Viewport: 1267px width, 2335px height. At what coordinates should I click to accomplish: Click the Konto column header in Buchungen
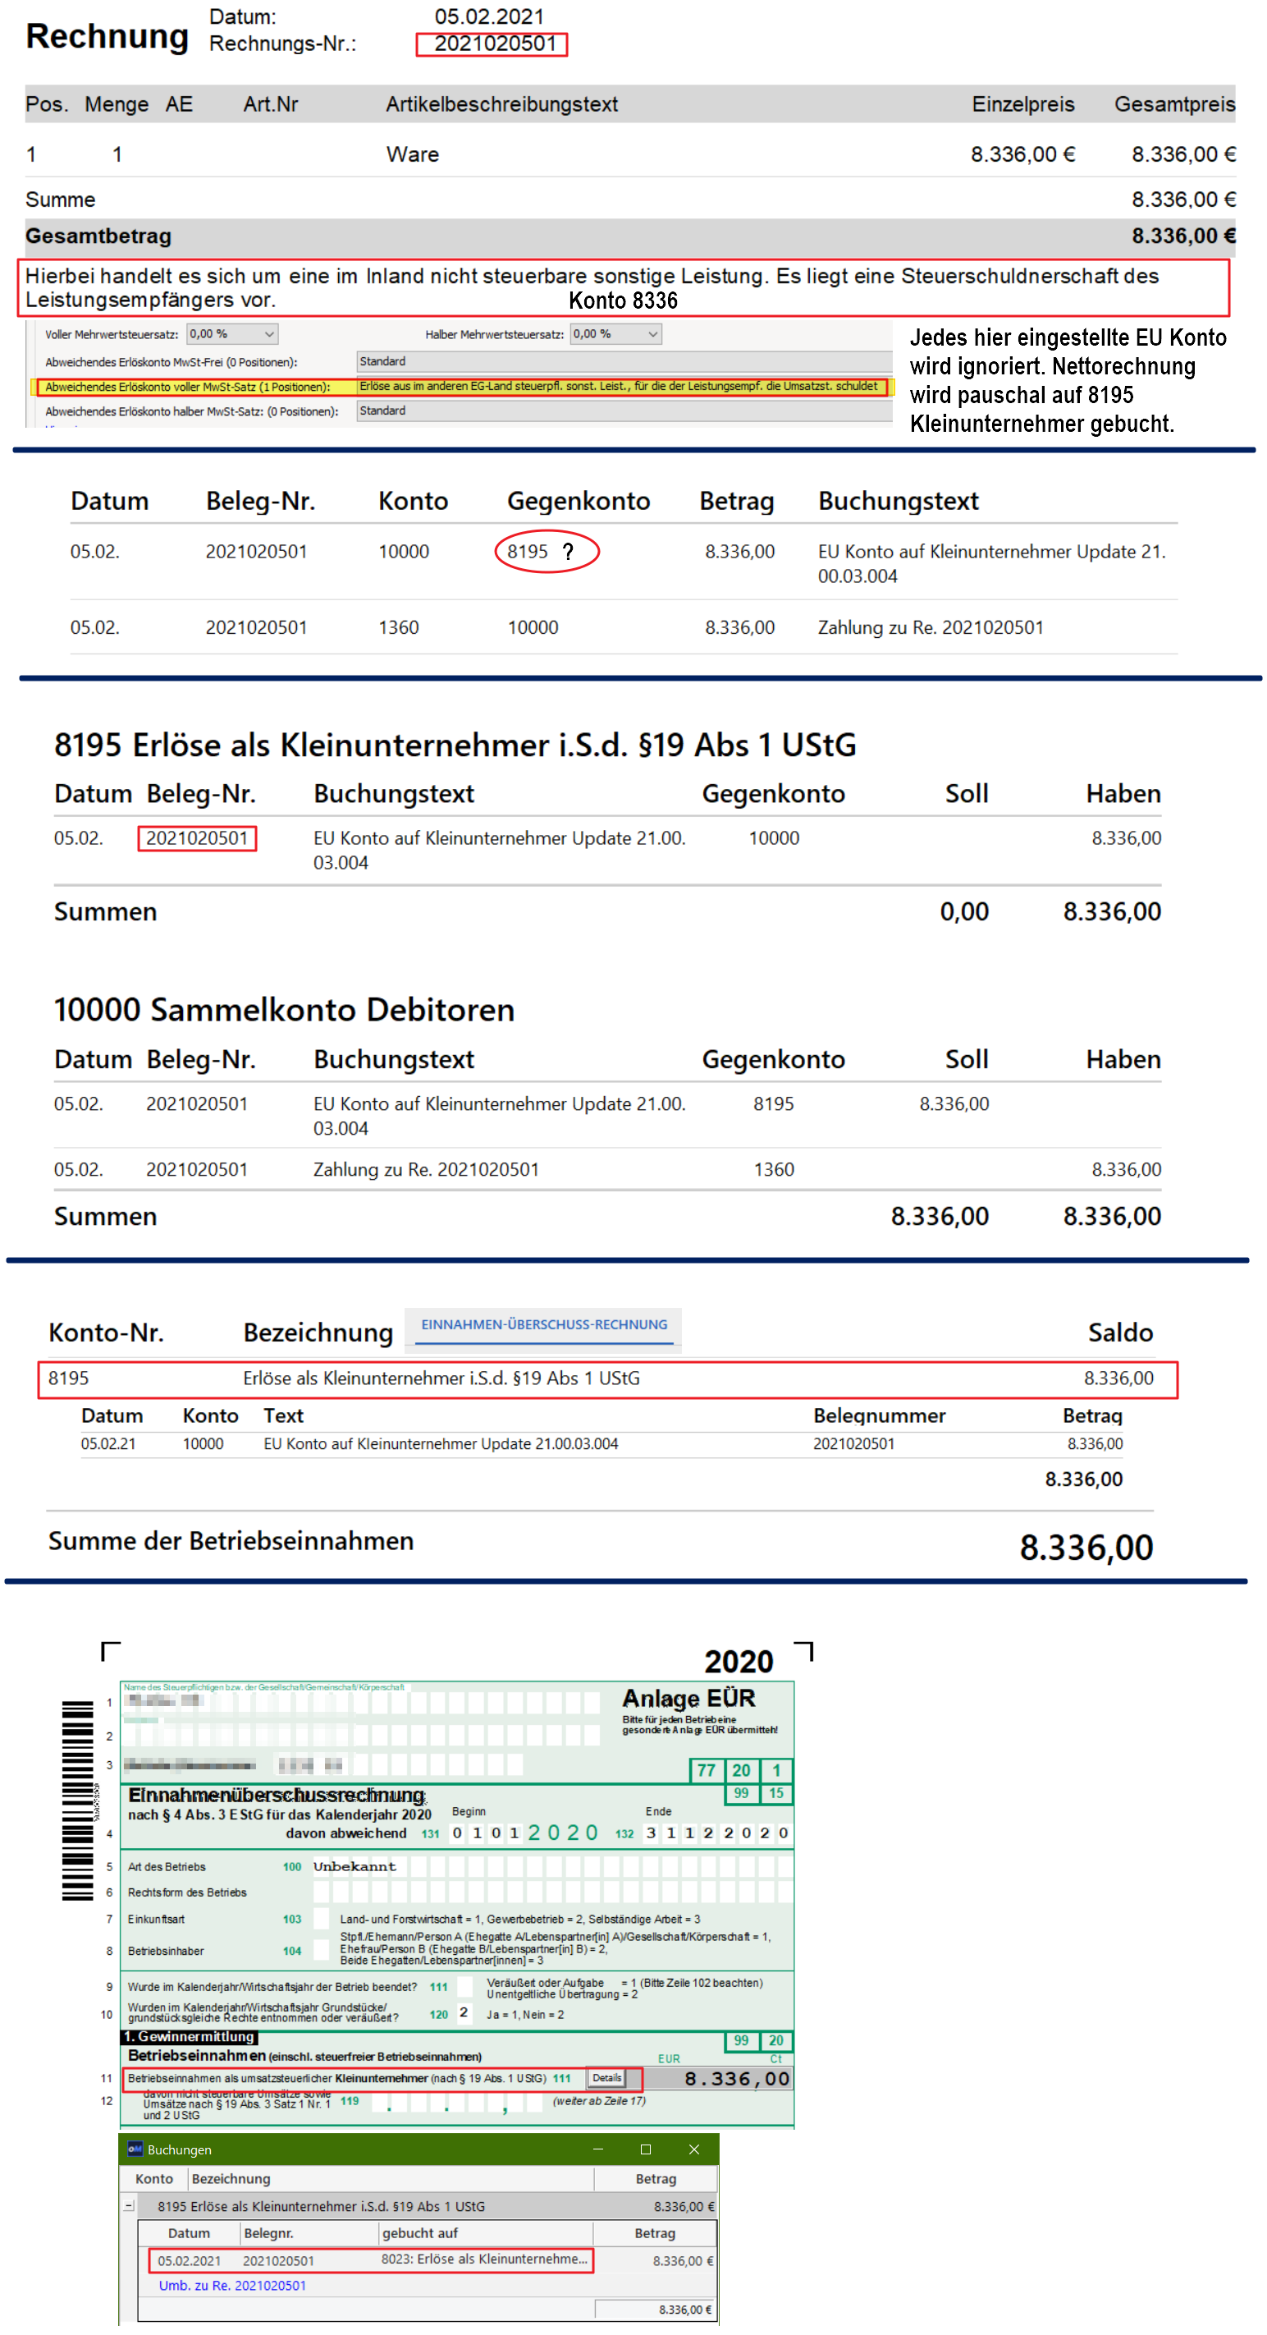154,2178
